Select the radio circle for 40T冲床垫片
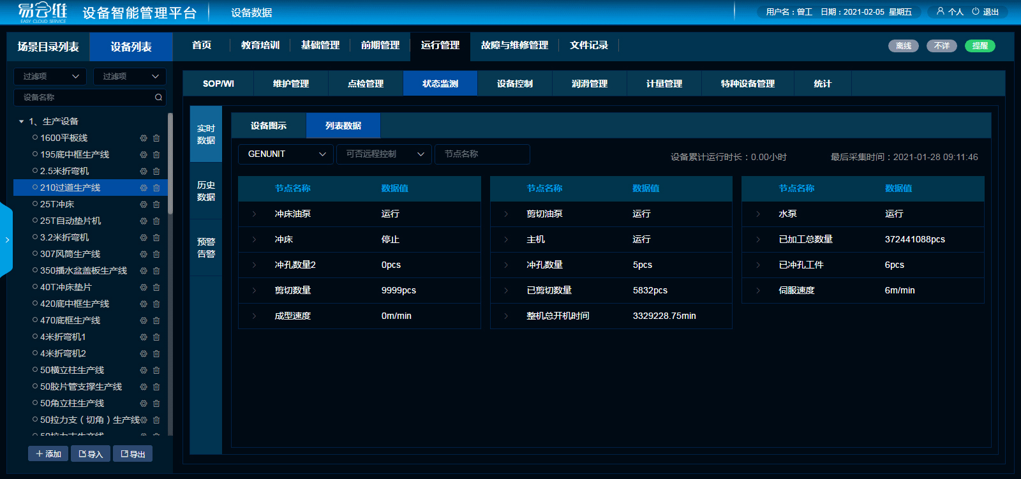This screenshot has width=1021, height=479. click(35, 287)
